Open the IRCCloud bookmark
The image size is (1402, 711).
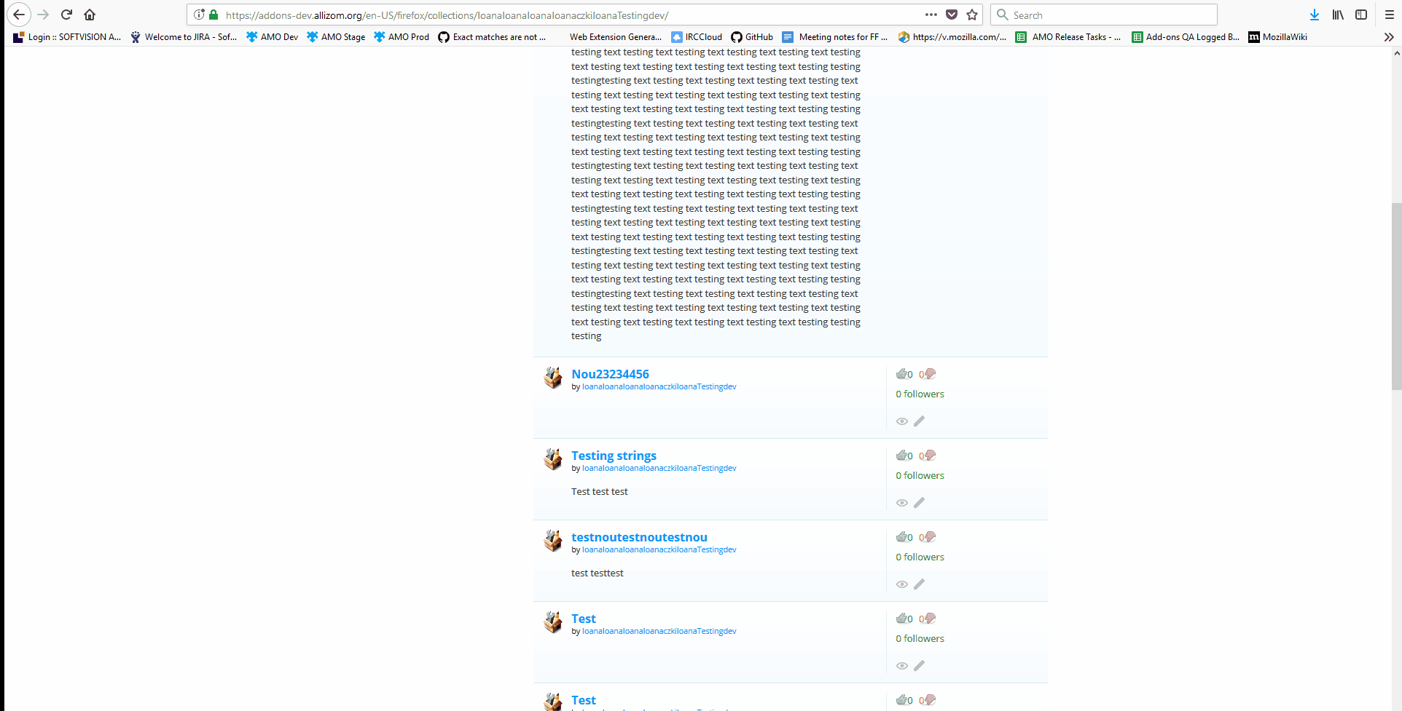pos(697,37)
